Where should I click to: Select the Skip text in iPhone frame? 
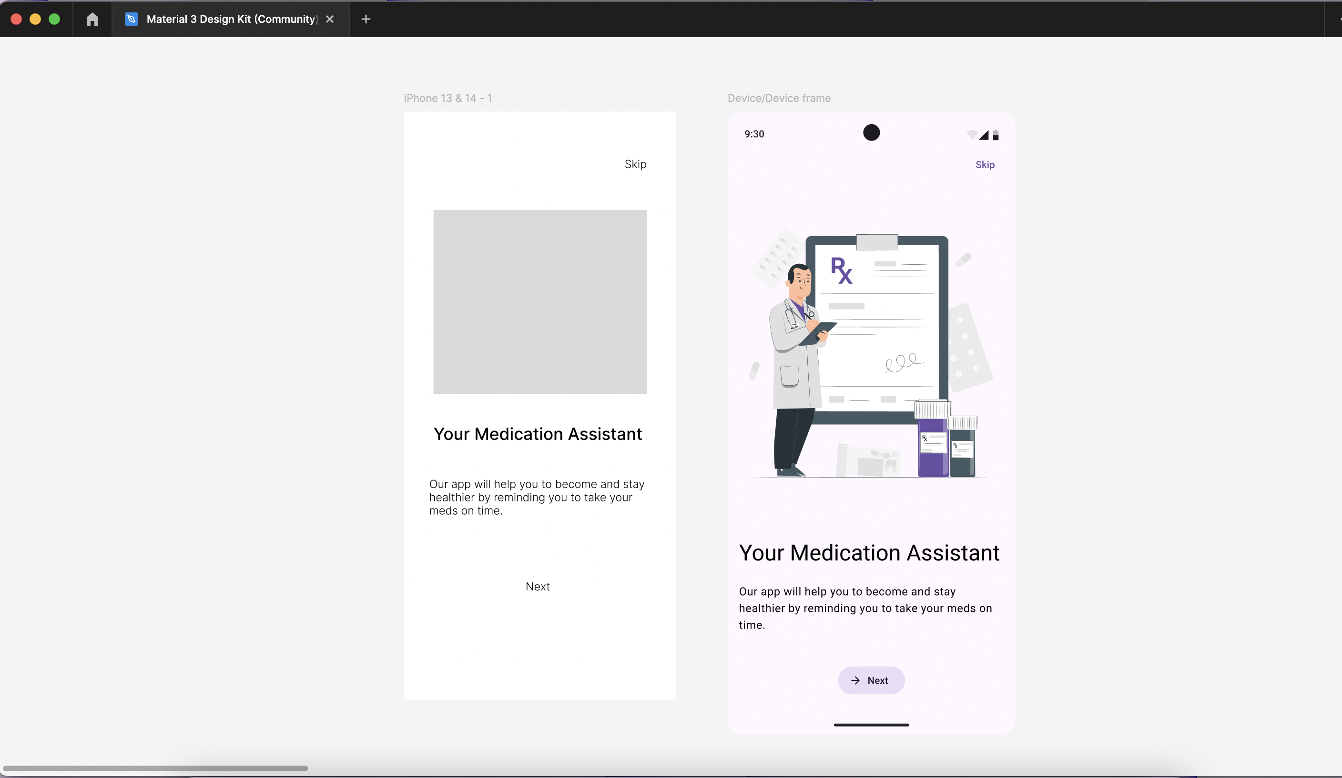[x=635, y=164]
